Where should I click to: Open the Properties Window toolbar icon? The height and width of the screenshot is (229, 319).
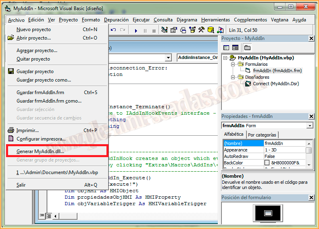pos(174,30)
